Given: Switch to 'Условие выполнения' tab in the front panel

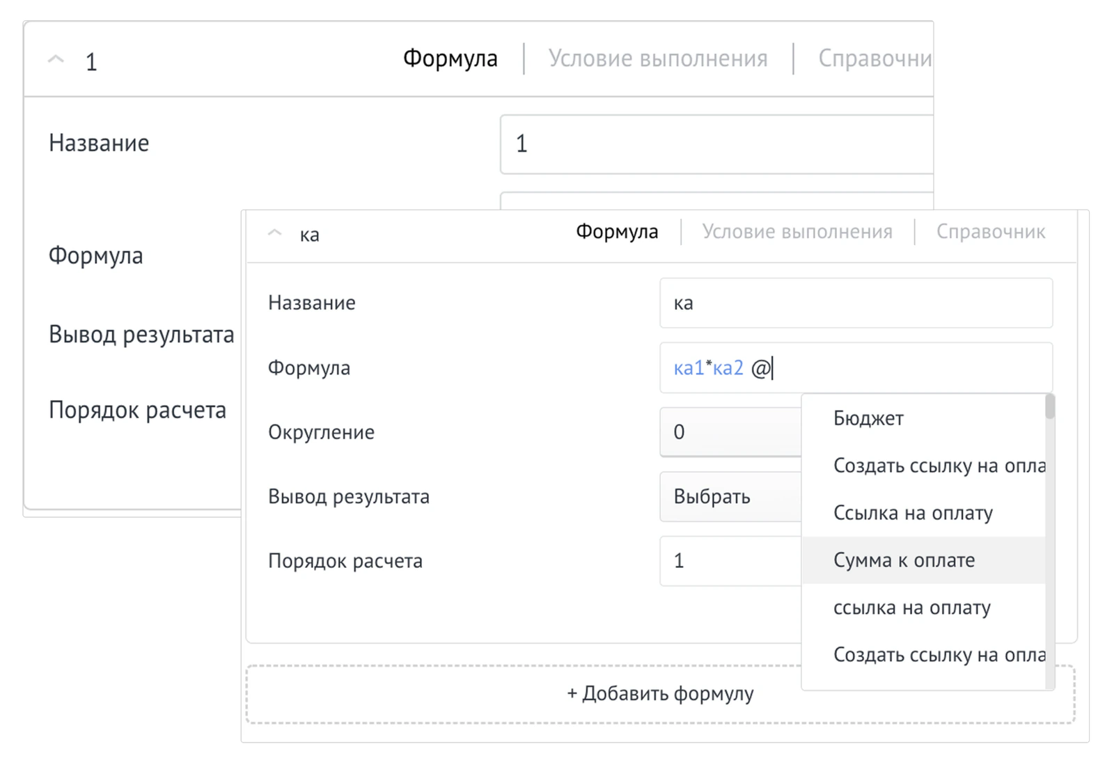Looking at the screenshot, I should pos(797,231).
